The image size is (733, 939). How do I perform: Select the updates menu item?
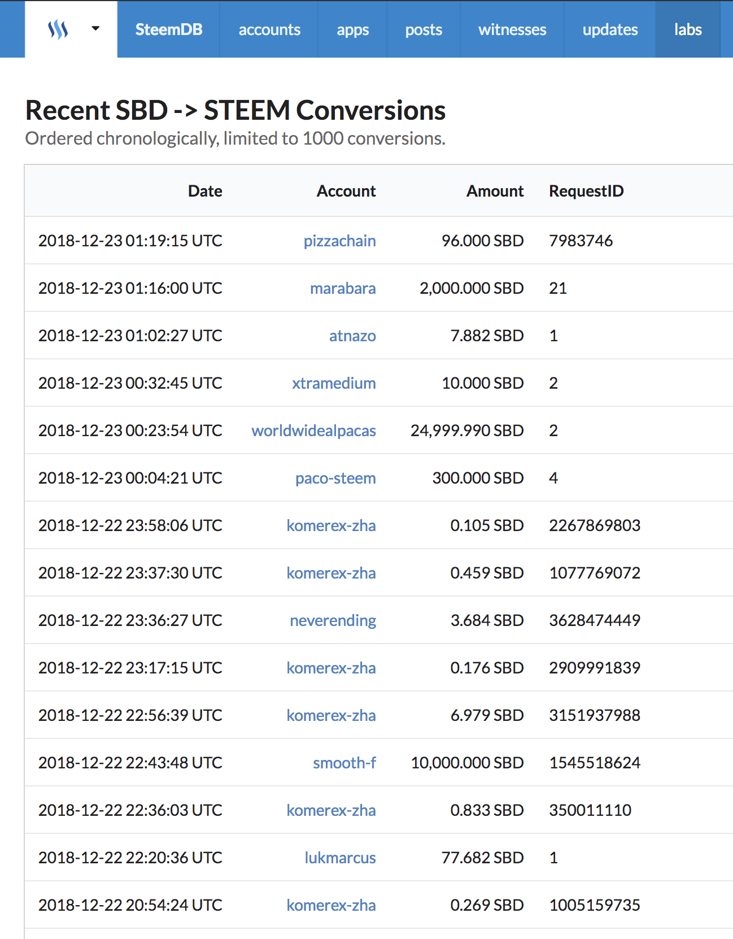[x=610, y=29]
